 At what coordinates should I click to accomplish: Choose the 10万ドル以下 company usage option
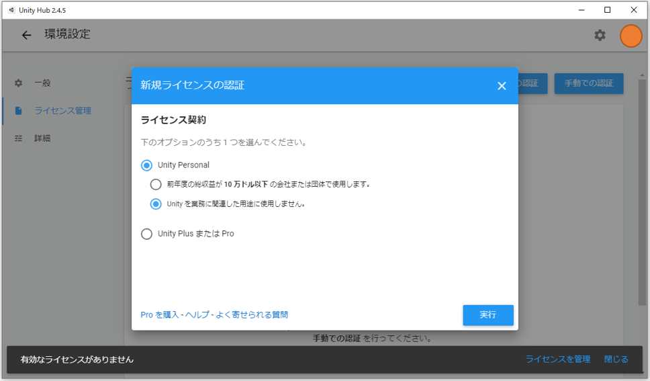(x=156, y=184)
